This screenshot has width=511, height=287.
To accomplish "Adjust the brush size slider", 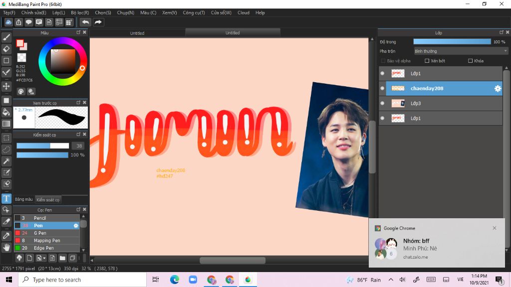I will click(43, 146).
